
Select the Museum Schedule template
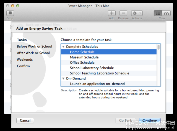[x=109, y=57]
